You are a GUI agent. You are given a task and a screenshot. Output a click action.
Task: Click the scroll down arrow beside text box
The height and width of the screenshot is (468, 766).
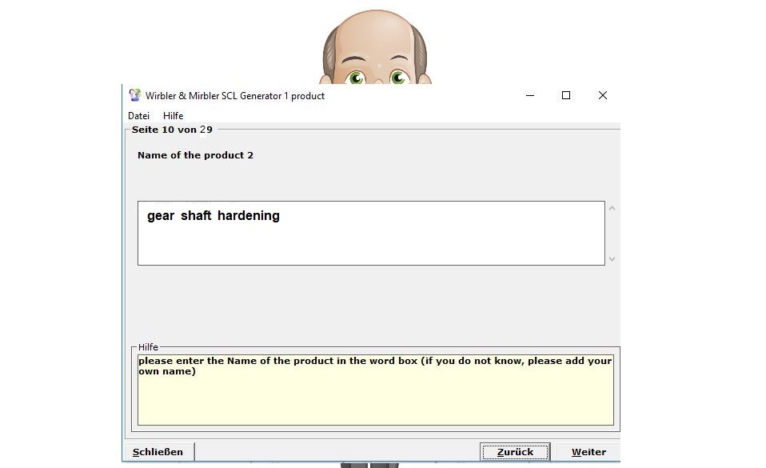612,258
